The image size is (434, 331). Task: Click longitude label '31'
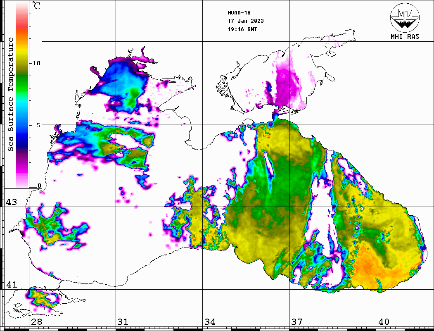click(123, 321)
